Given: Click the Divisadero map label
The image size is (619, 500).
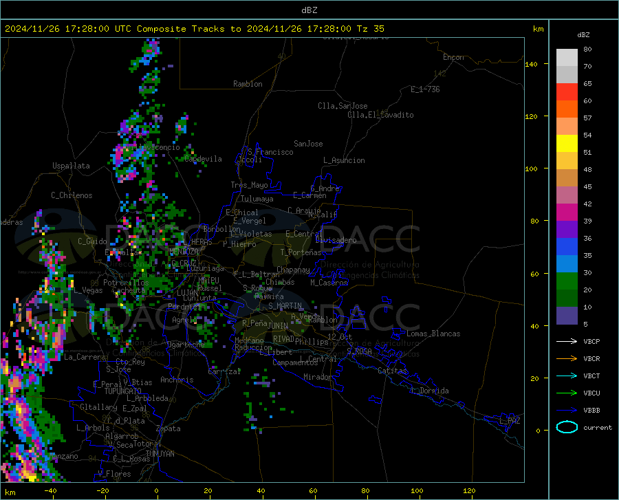Looking at the screenshot, I should 336,240.
